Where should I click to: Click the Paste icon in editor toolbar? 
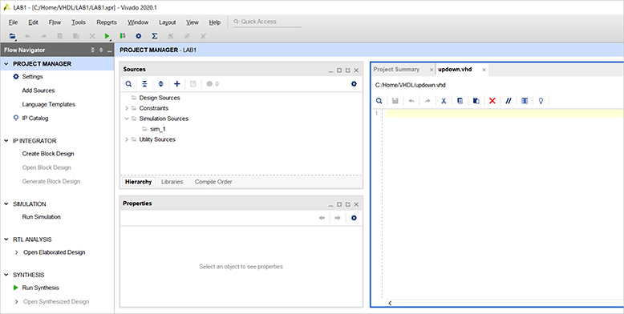[476, 101]
